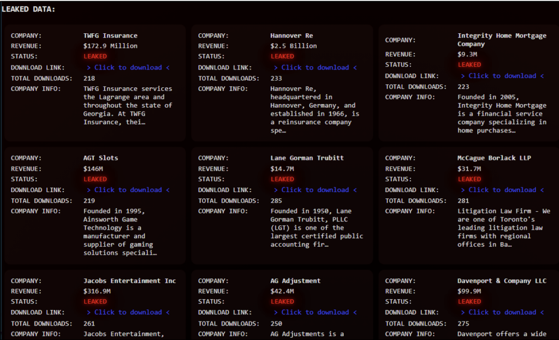
Task: Click McCague Borlack LLP download link
Action: (x=502, y=190)
